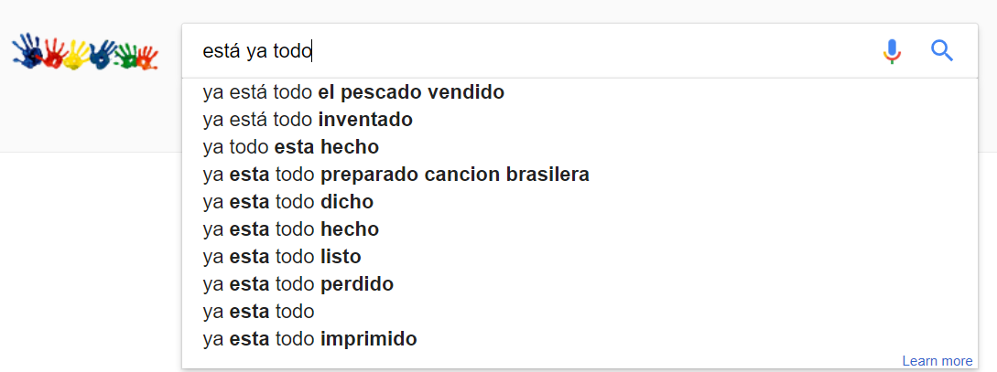The image size is (997, 372).
Task: Choose suggestion "ya esta todo perdido"
Action: (298, 284)
